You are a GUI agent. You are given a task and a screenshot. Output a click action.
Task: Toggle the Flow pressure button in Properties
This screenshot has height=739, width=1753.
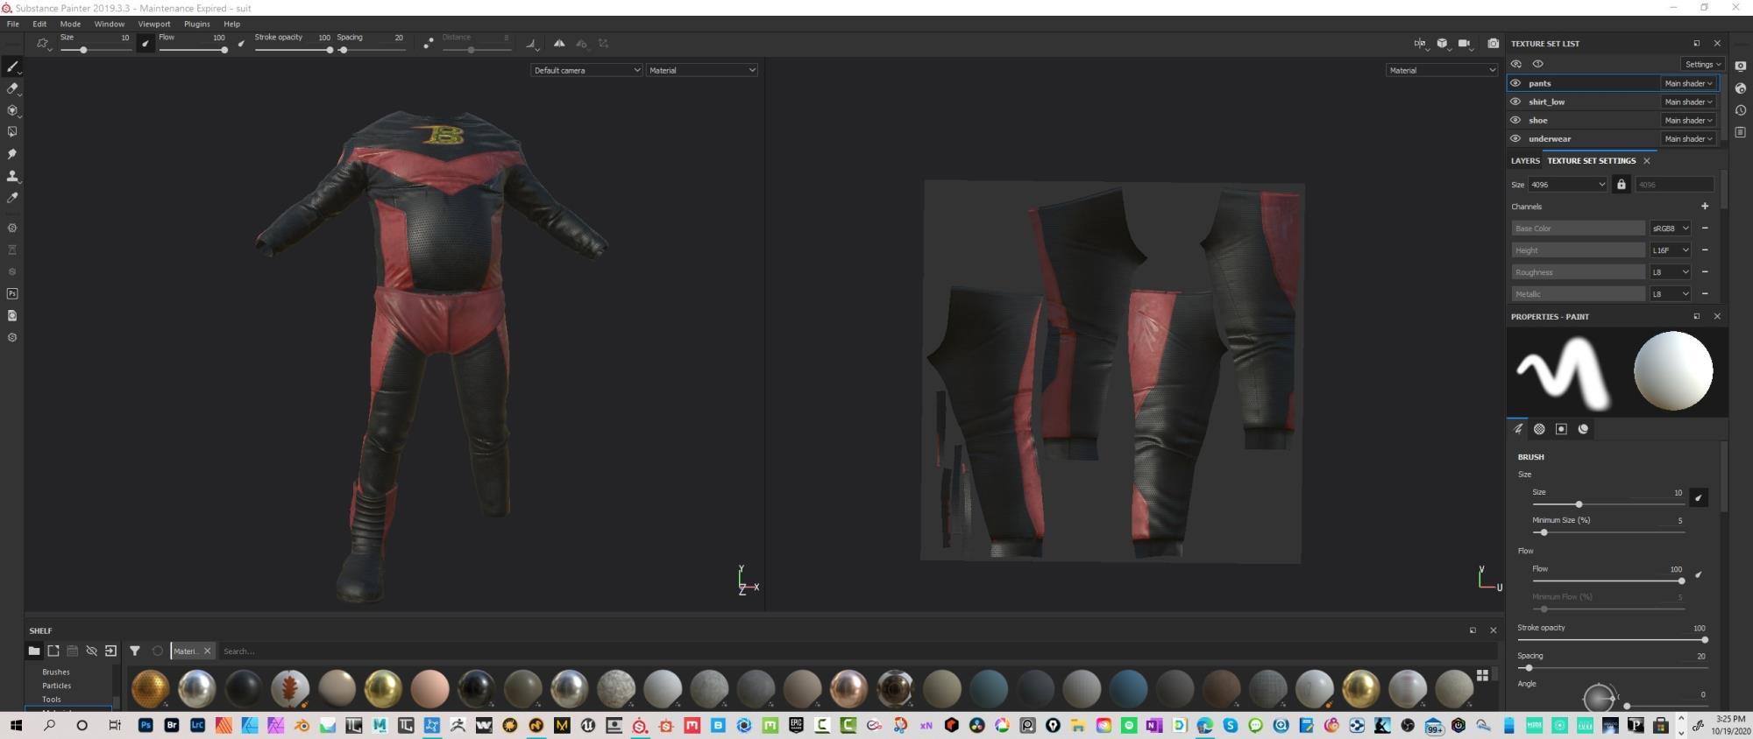click(1698, 574)
